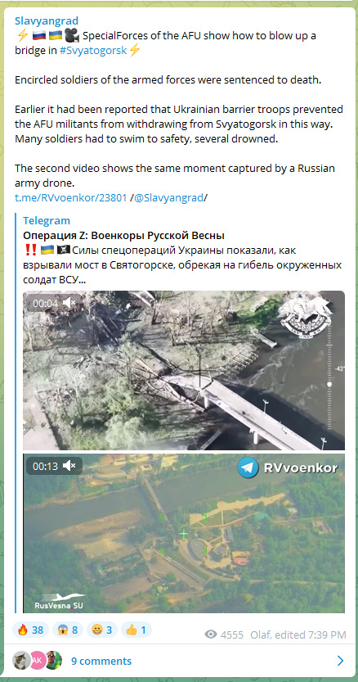The image size is (358, 682).
Task: React with the scream emoji
Action: pyautogui.click(x=68, y=630)
